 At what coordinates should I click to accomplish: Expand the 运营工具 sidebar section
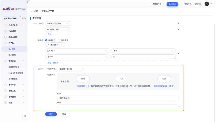coord(23,91)
